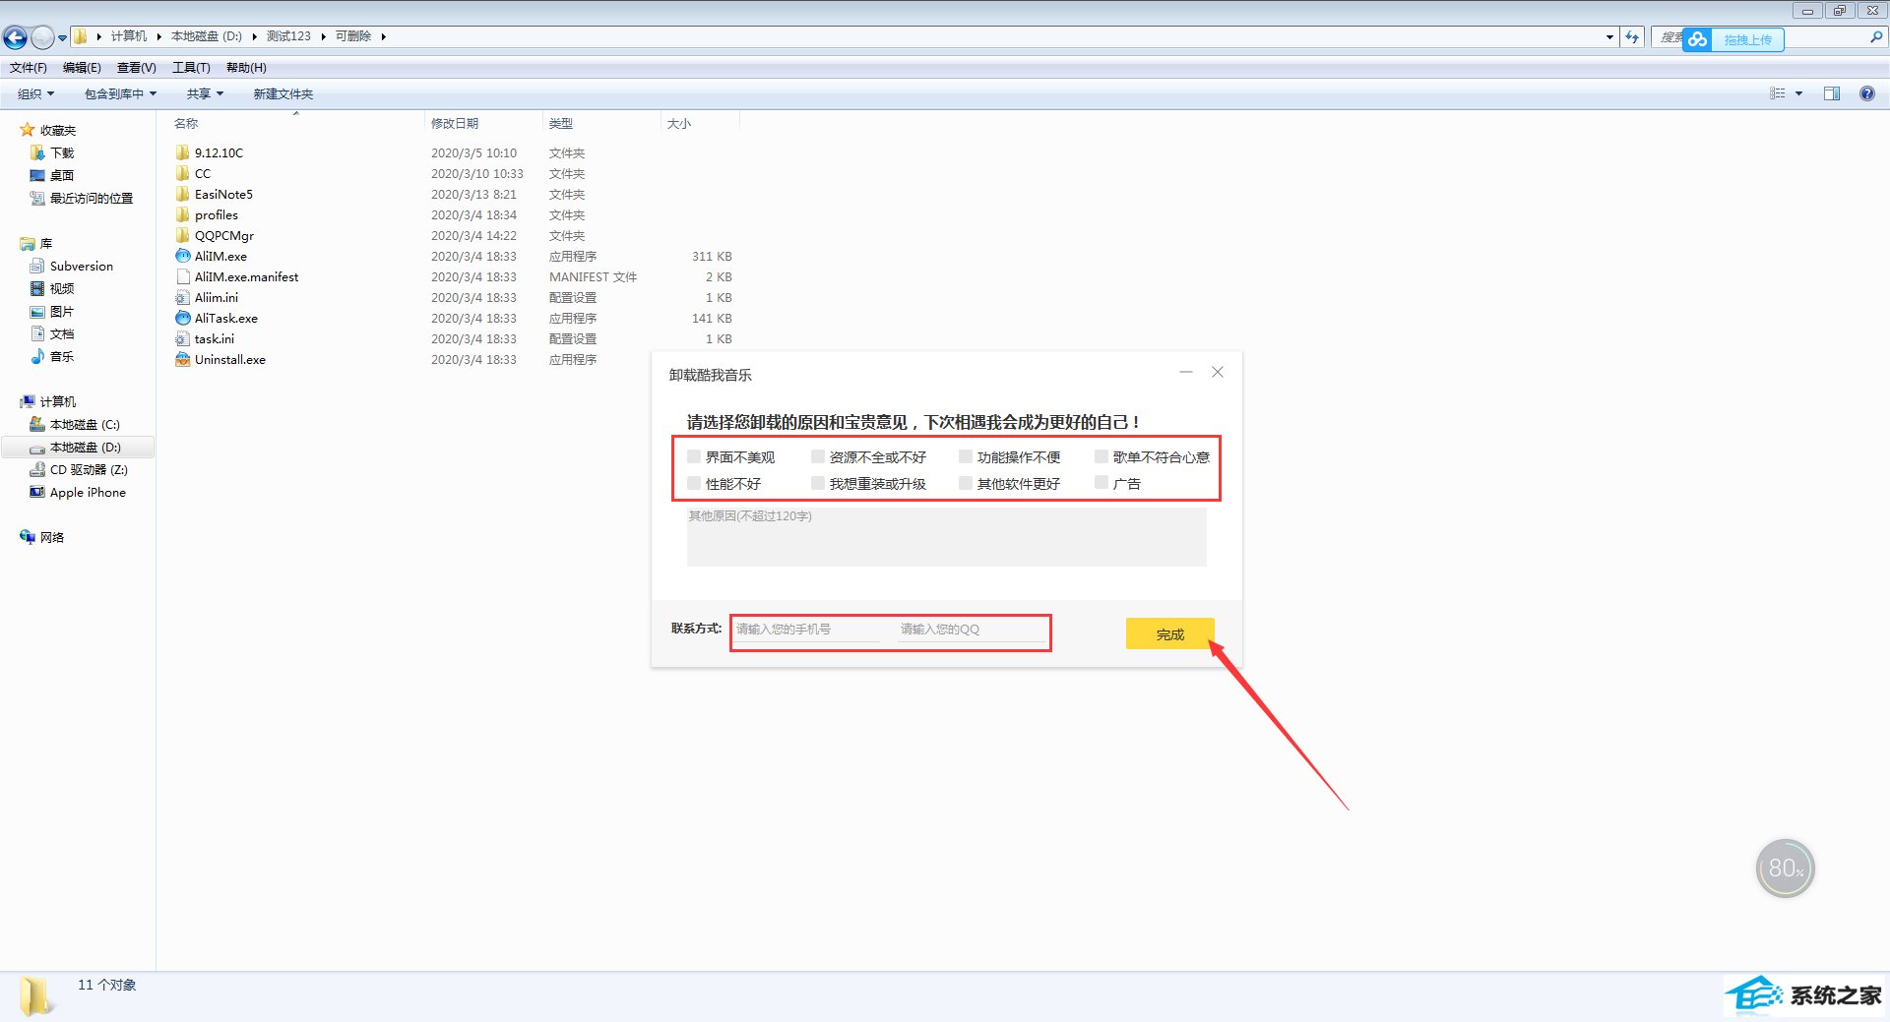Expand breadcrumb arrow after 测试123
This screenshot has height=1022, width=1890.
323,36
